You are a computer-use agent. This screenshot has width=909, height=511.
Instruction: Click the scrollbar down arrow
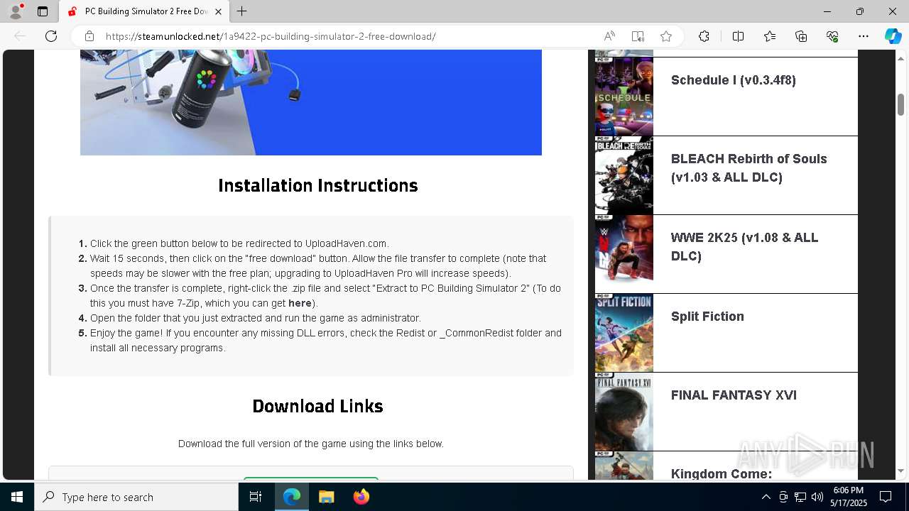(x=900, y=471)
